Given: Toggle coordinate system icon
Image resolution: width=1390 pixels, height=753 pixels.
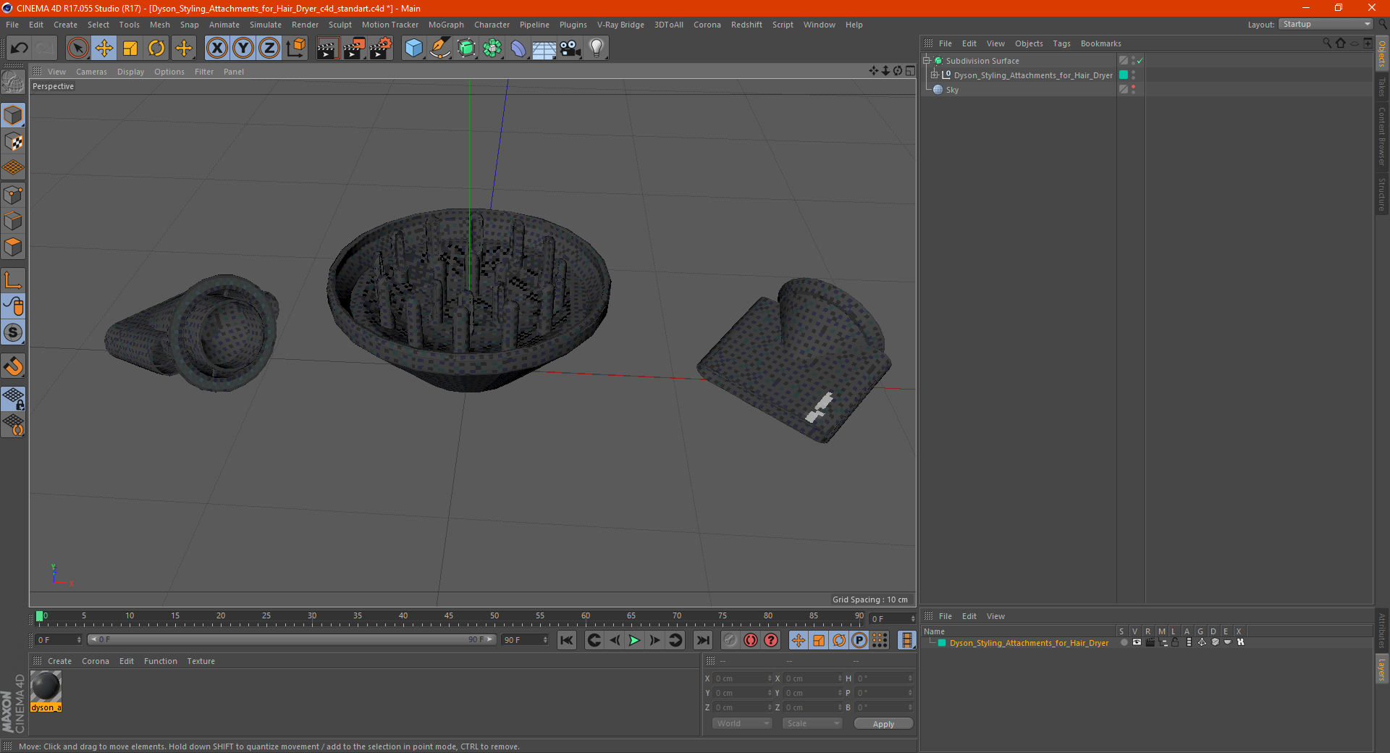Looking at the screenshot, I should tap(295, 49).
